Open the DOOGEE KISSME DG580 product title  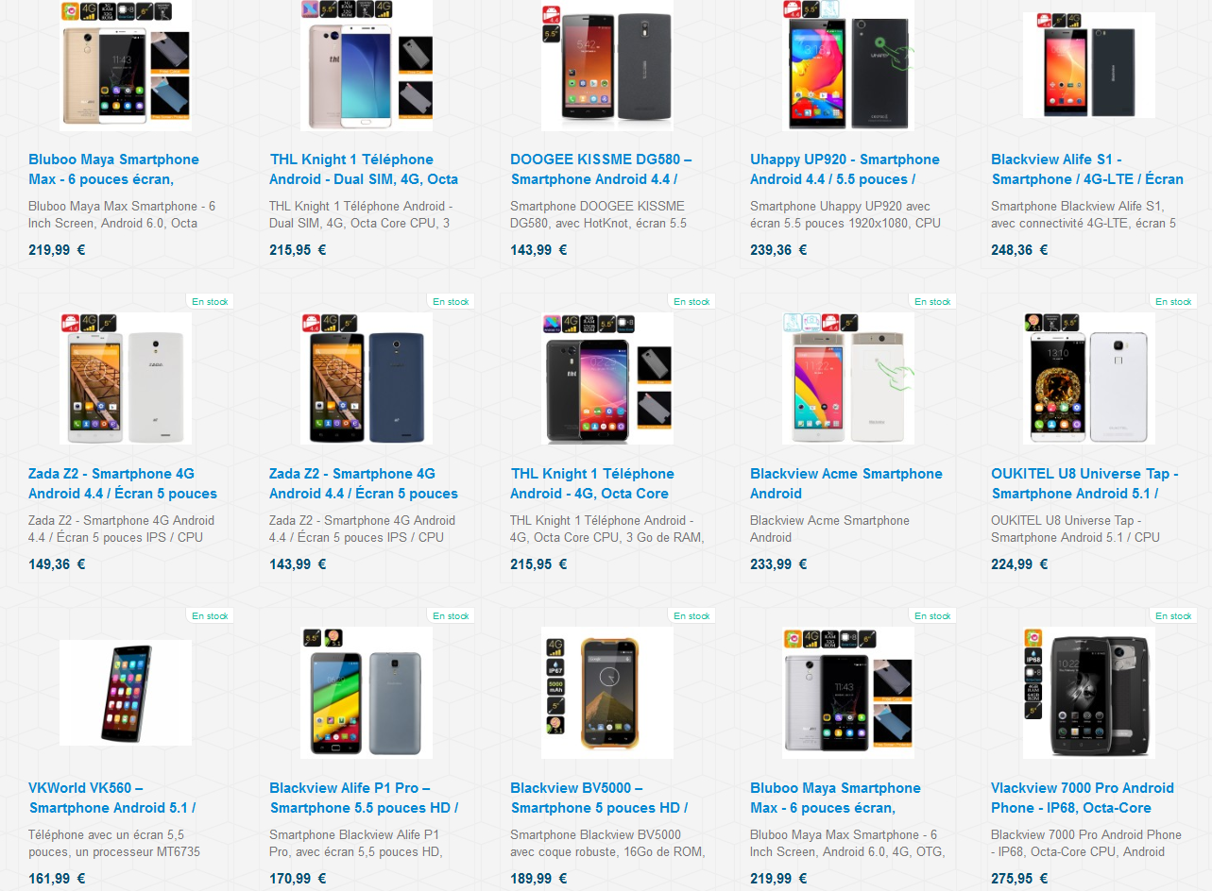pos(602,169)
